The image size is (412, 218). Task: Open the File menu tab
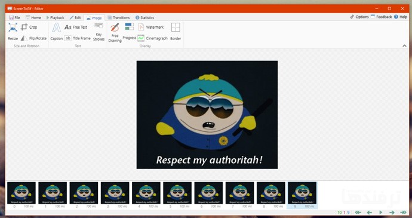[15, 17]
